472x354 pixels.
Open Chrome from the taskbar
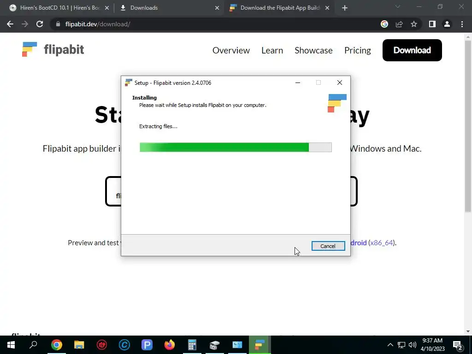[x=57, y=345]
